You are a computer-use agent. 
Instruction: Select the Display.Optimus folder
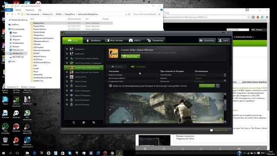click(x=39, y=29)
